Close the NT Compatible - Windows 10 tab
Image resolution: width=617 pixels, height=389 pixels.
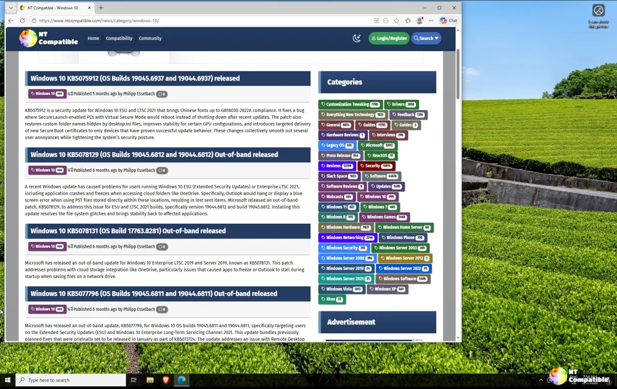click(89, 8)
